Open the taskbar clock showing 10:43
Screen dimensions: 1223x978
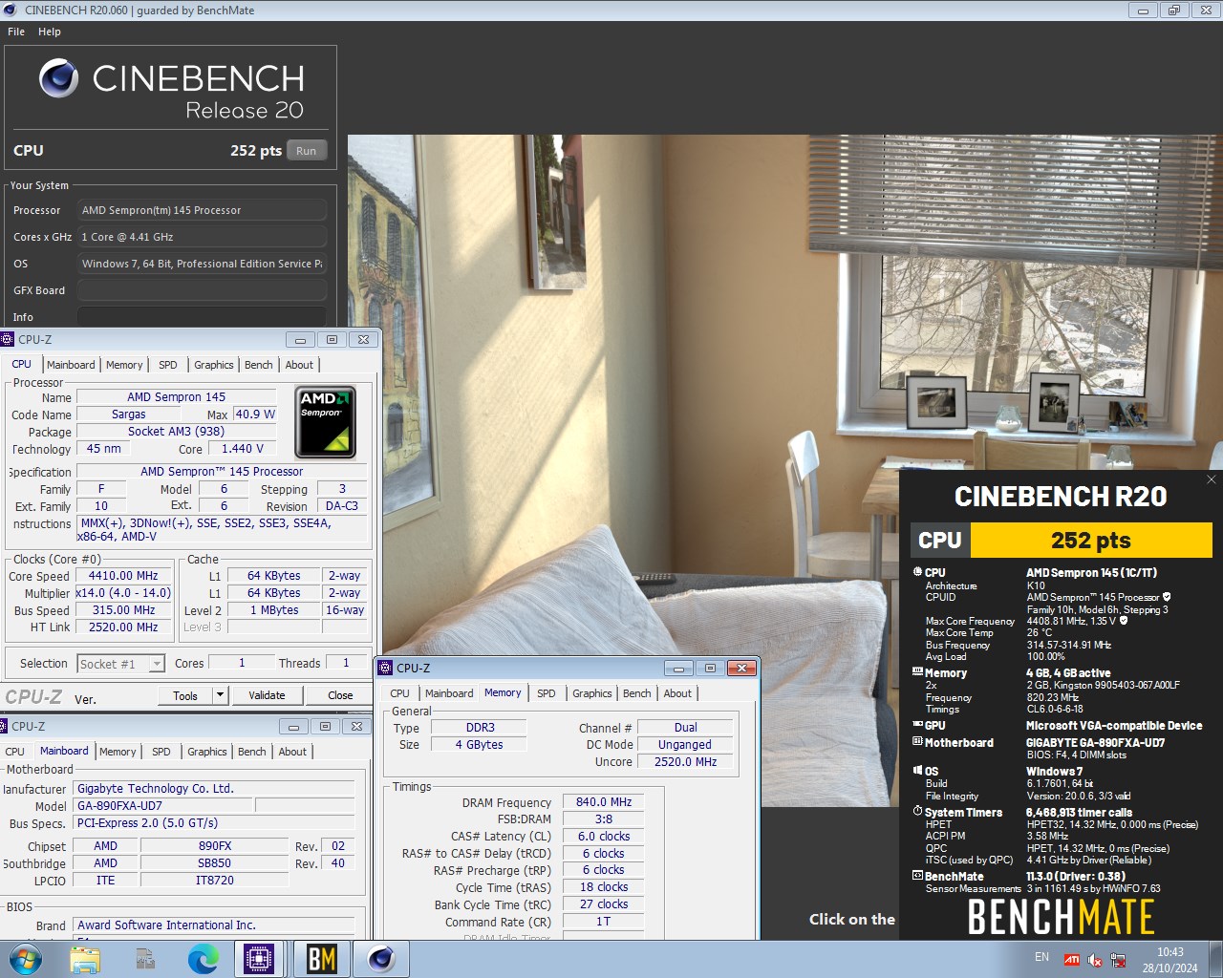pos(1169,960)
